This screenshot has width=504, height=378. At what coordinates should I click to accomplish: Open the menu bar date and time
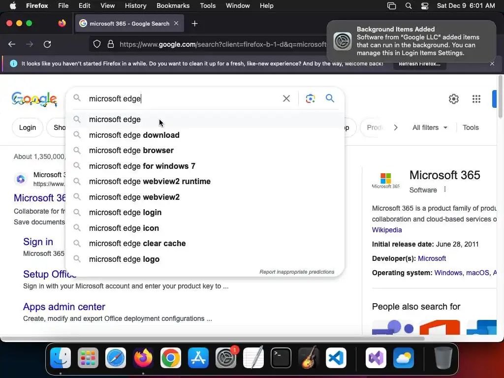click(x=466, y=6)
